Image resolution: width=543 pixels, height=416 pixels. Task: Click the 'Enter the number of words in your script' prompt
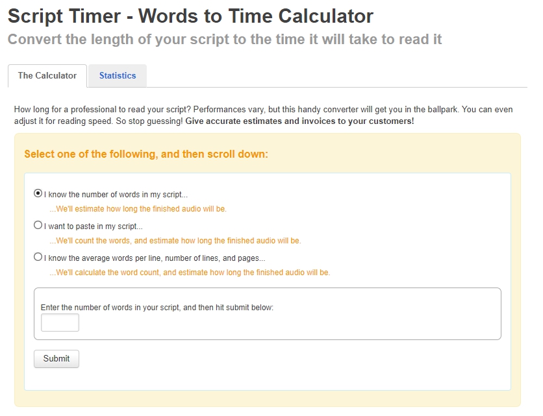(157, 307)
